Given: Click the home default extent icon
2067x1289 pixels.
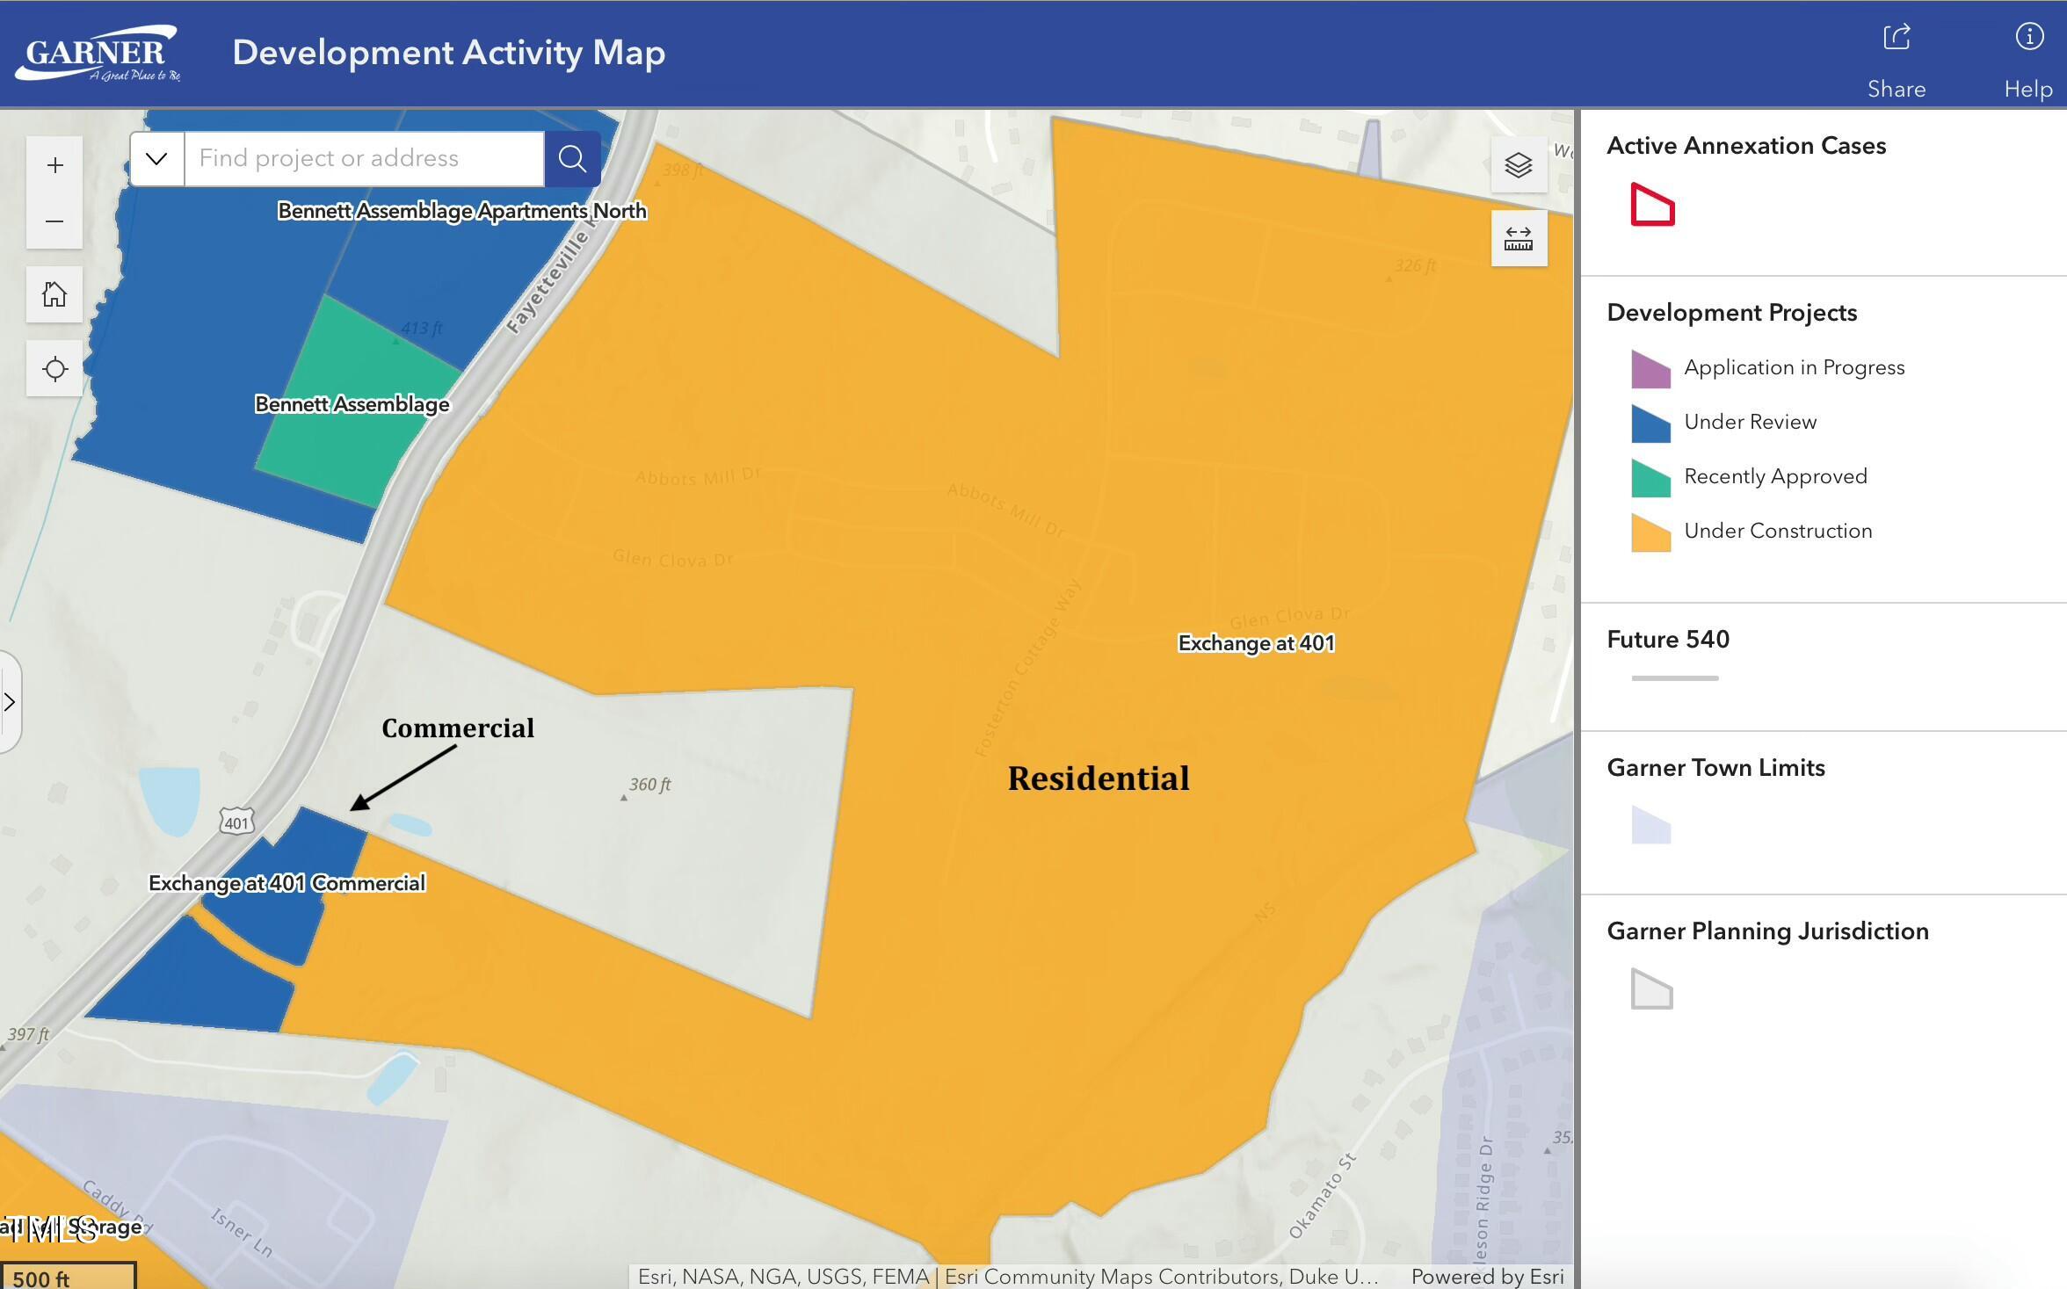Looking at the screenshot, I should [x=54, y=294].
